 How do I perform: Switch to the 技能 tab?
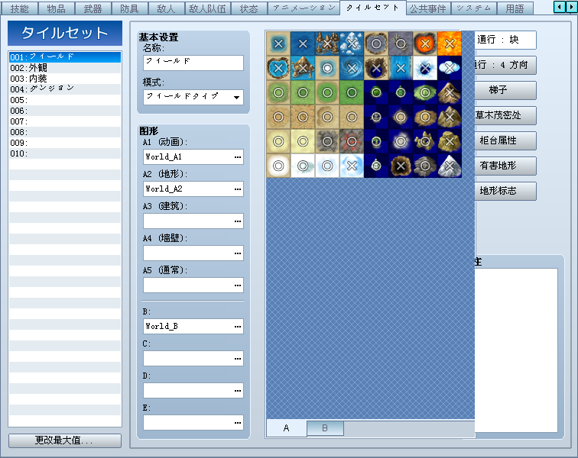(20, 8)
